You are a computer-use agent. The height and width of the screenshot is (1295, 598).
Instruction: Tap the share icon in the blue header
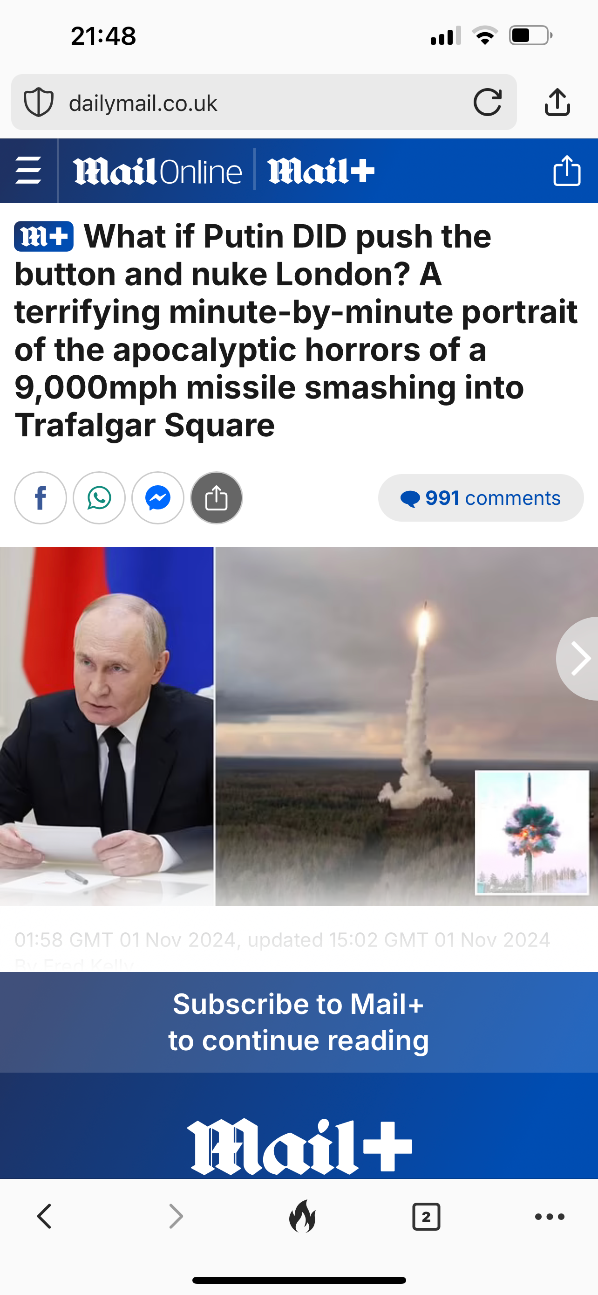coord(567,171)
